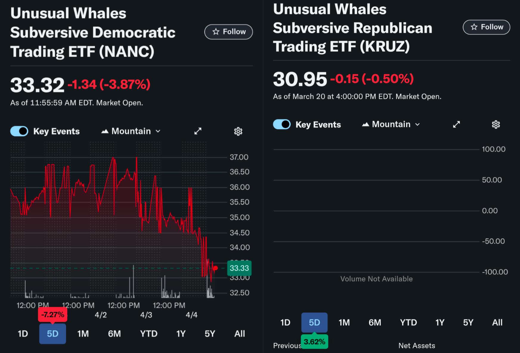Select All range on NANC chart
The height and width of the screenshot is (353, 520).
pos(240,334)
